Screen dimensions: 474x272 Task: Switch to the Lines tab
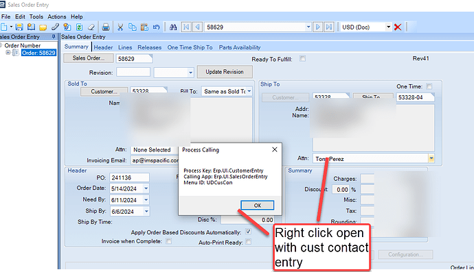125,47
